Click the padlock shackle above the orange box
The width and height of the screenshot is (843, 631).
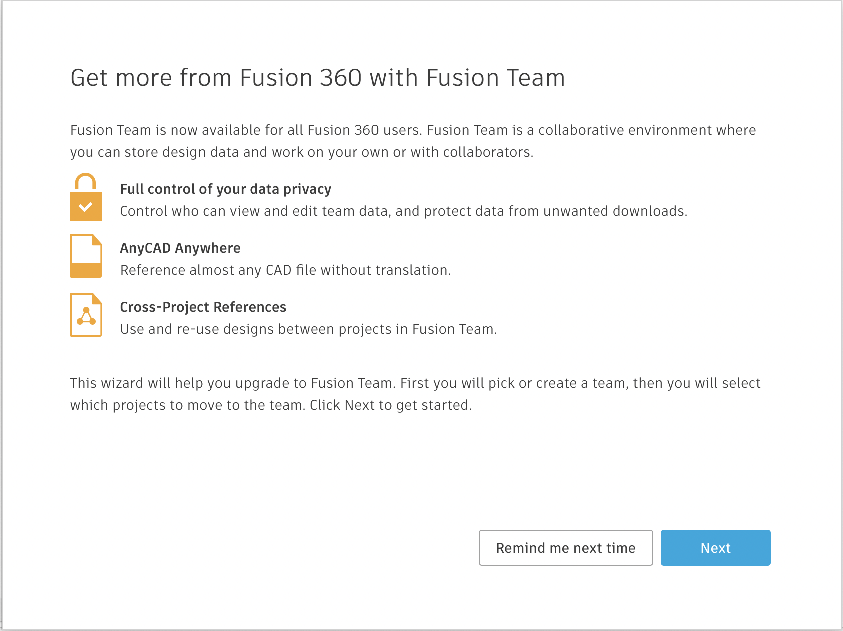[x=85, y=181]
